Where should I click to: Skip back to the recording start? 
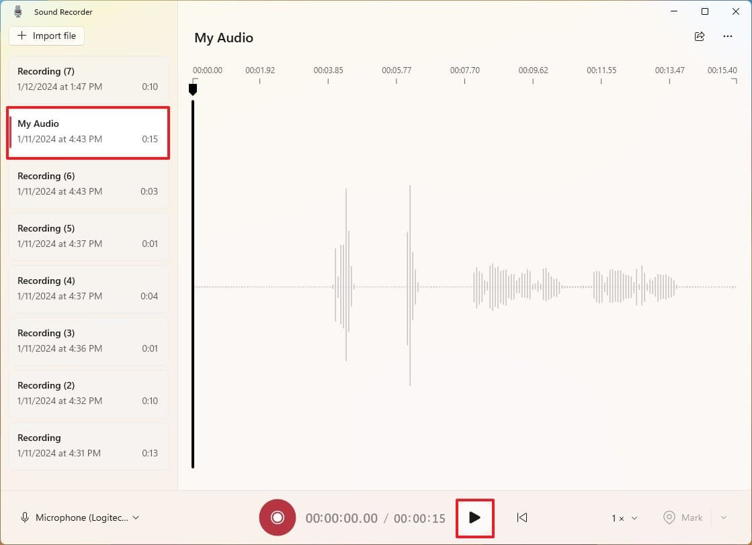click(x=522, y=517)
